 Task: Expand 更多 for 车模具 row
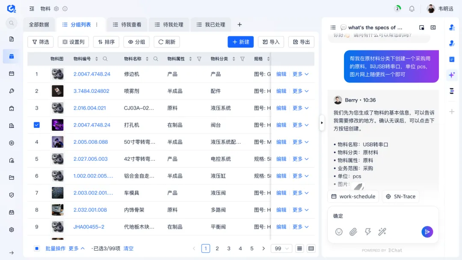301,193
